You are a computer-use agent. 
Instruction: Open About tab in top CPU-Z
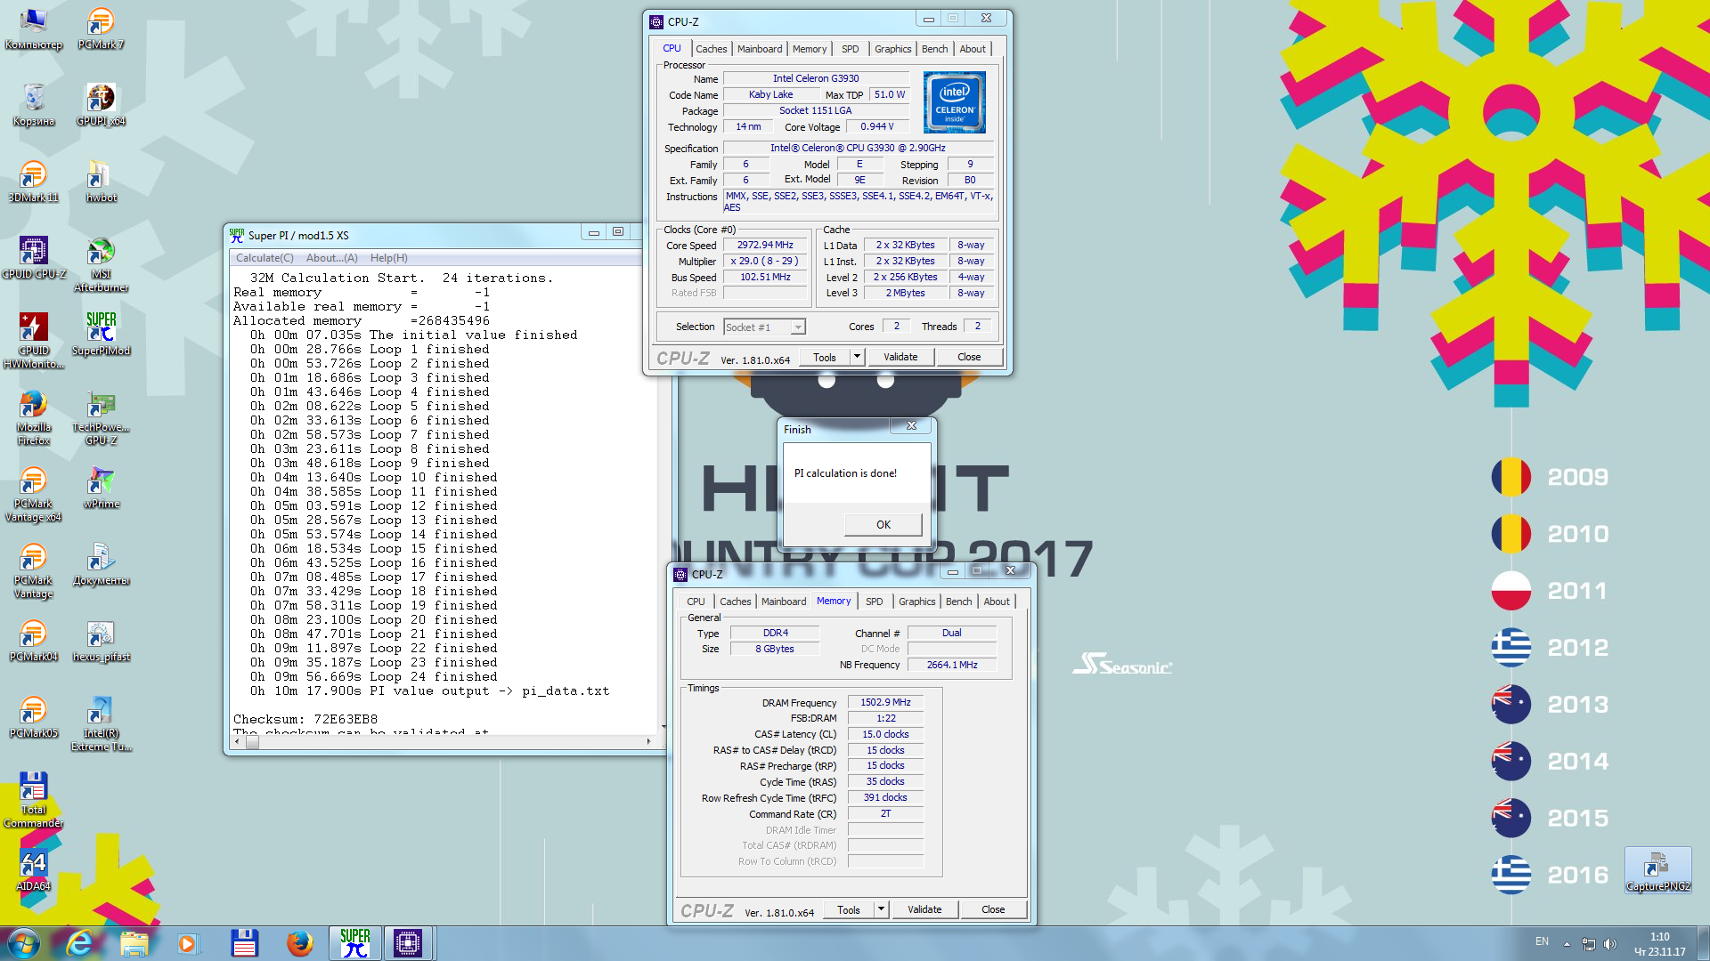973,49
